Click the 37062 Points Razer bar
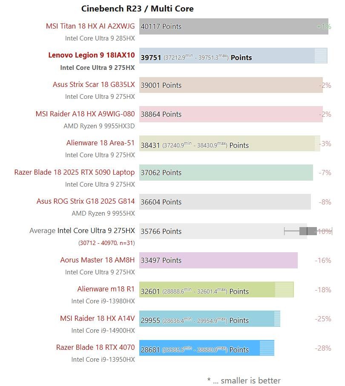Viewport: 345px width, 386px height. point(226,173)
